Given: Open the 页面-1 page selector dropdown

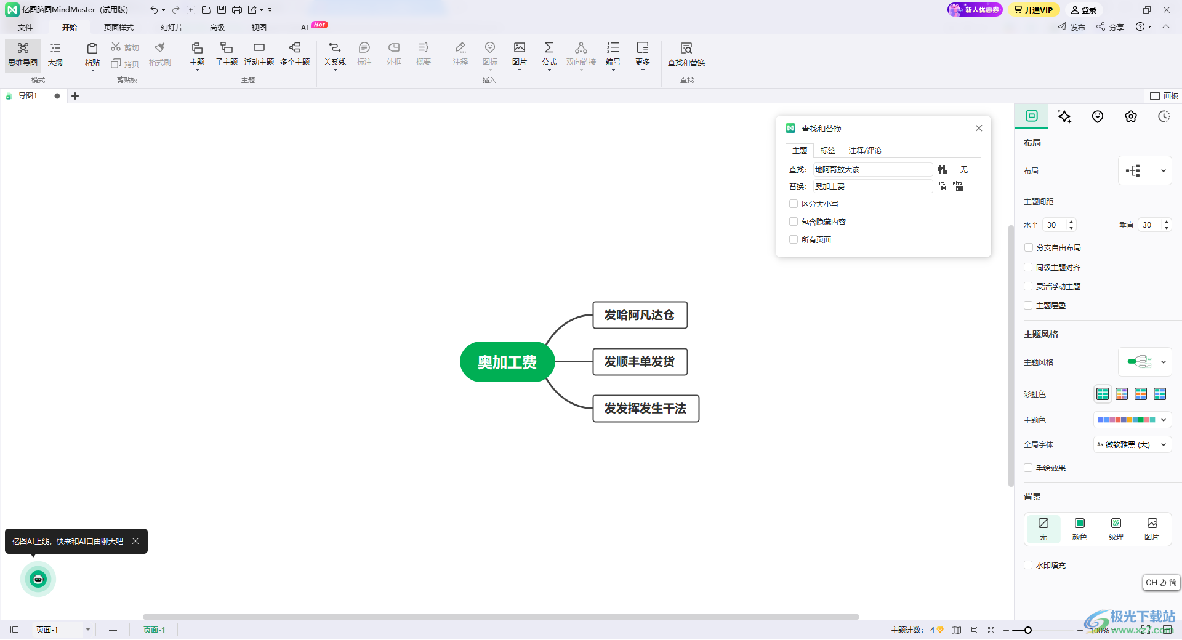Looking at the screenshot, I should pyautogui.click(x=88, y=630).
